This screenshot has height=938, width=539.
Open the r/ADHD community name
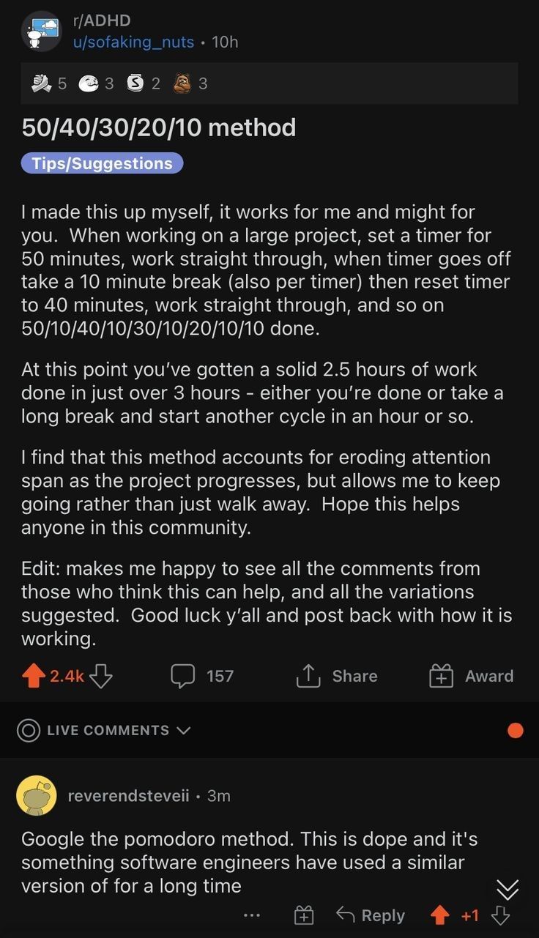(102, 21)
